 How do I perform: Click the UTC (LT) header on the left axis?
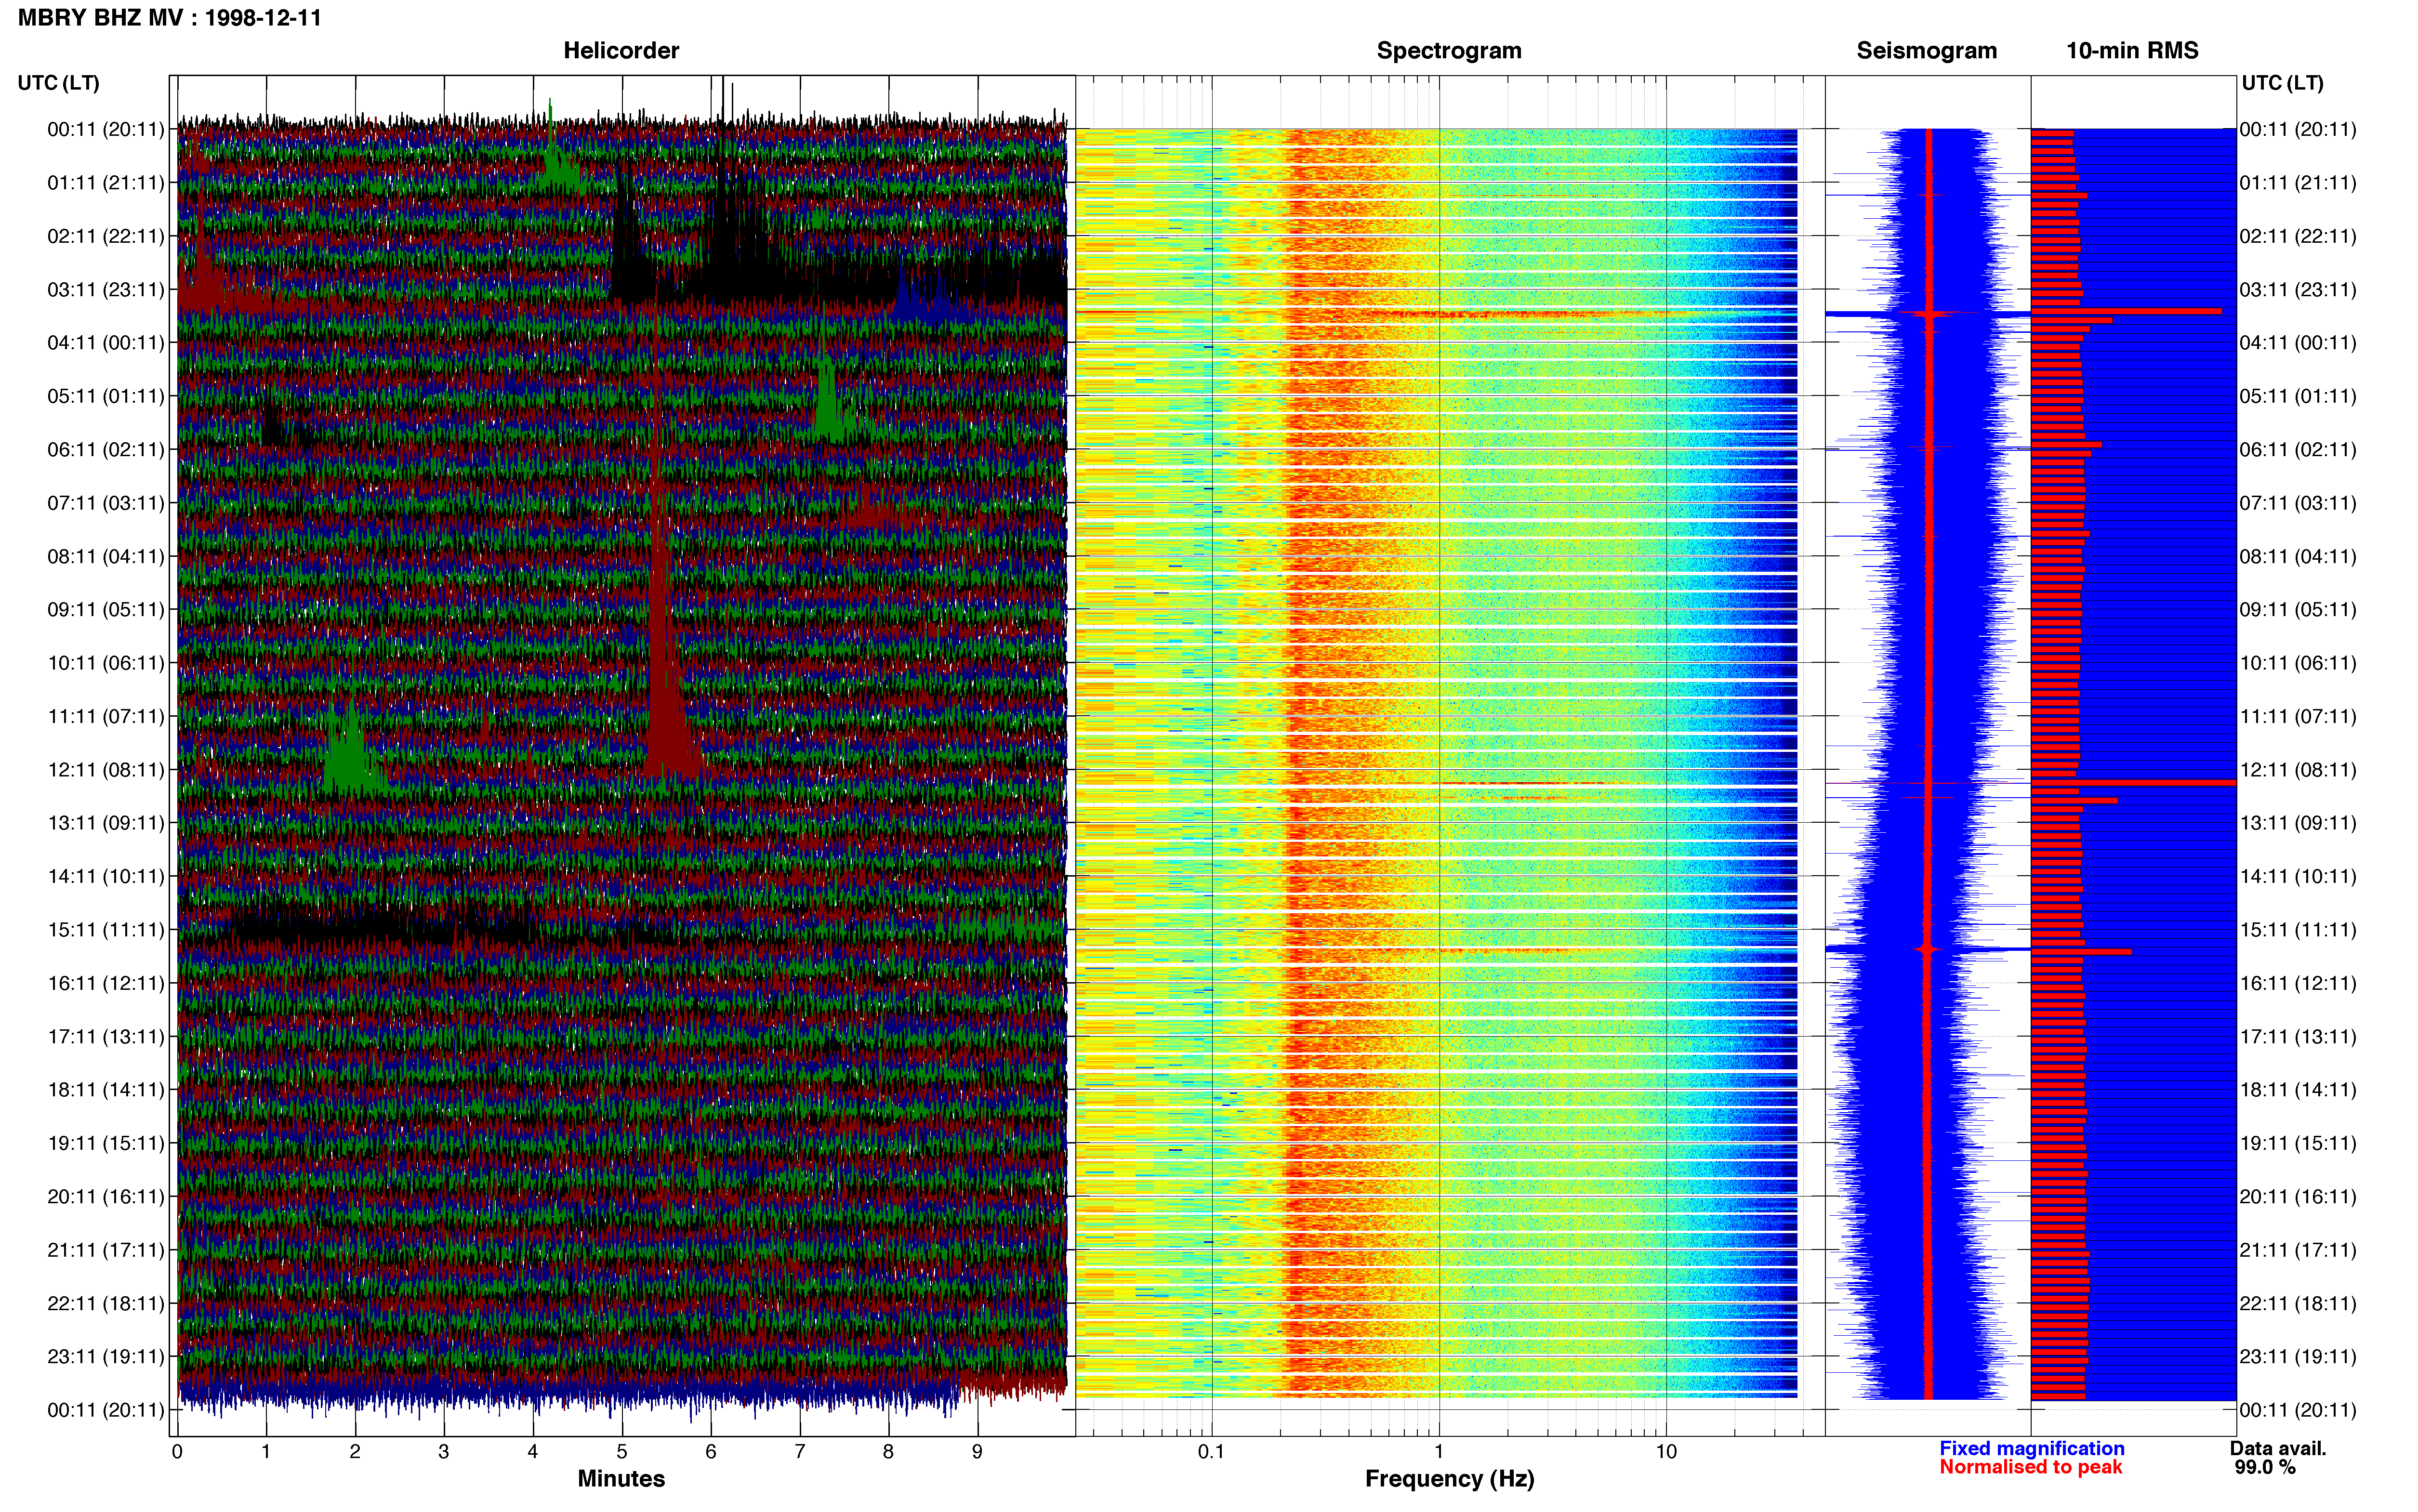58,83
